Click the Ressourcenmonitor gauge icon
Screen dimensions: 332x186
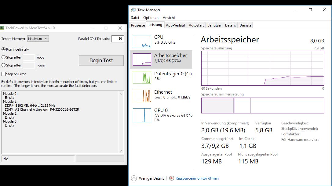172,178
